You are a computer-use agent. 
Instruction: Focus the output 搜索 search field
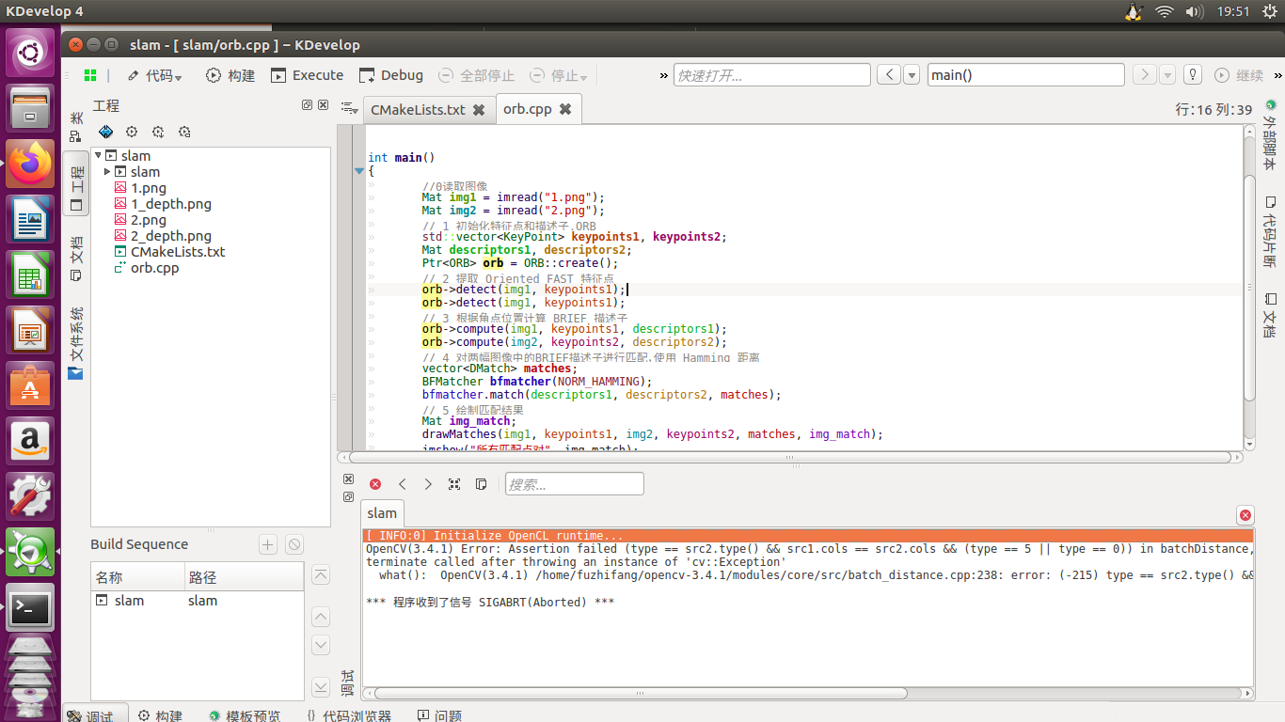(x=575, y=484)
